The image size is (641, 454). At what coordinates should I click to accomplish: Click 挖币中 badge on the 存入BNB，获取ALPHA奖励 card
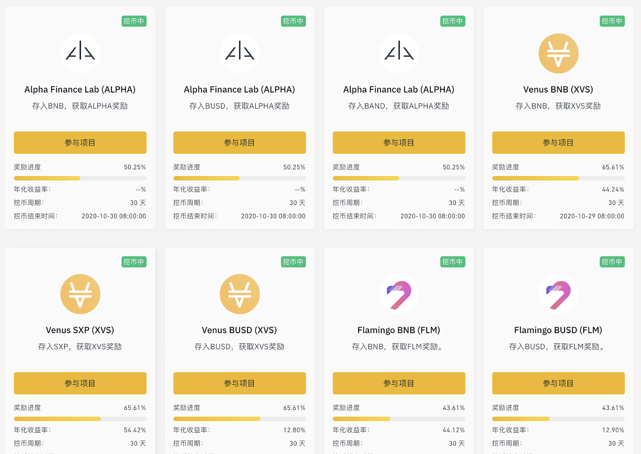(x=134, y=21)
